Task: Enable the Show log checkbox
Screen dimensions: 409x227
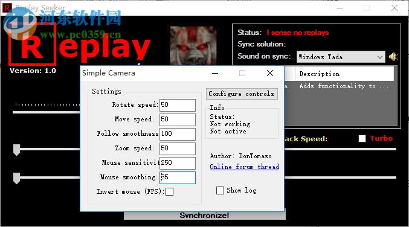Action: click(x=220, y=190)
